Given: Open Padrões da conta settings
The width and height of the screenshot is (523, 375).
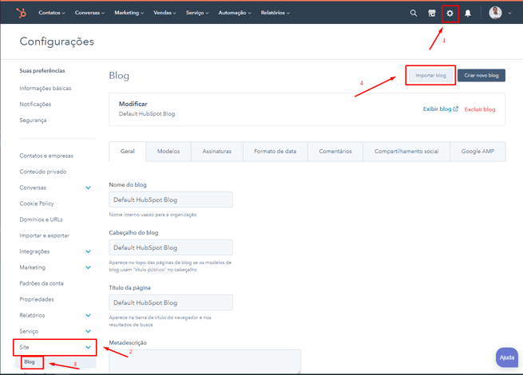Looking at the screenshot, I should coord(42,284).
